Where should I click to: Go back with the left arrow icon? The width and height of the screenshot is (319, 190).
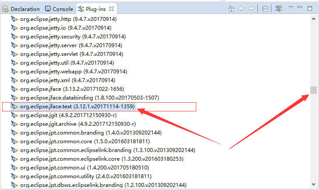coord(241,9)
